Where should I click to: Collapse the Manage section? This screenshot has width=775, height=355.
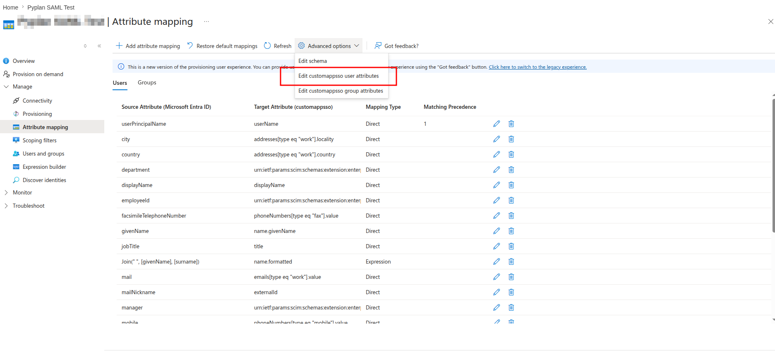(6, 86)
